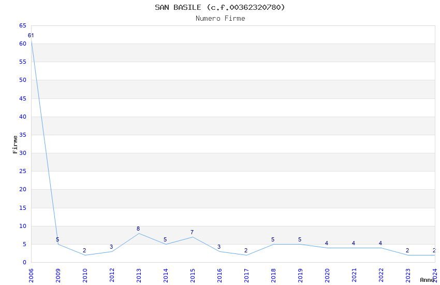Click the x-axis year label 2014
This screenshot has height=285, width=440.
(x=166, y=276)
